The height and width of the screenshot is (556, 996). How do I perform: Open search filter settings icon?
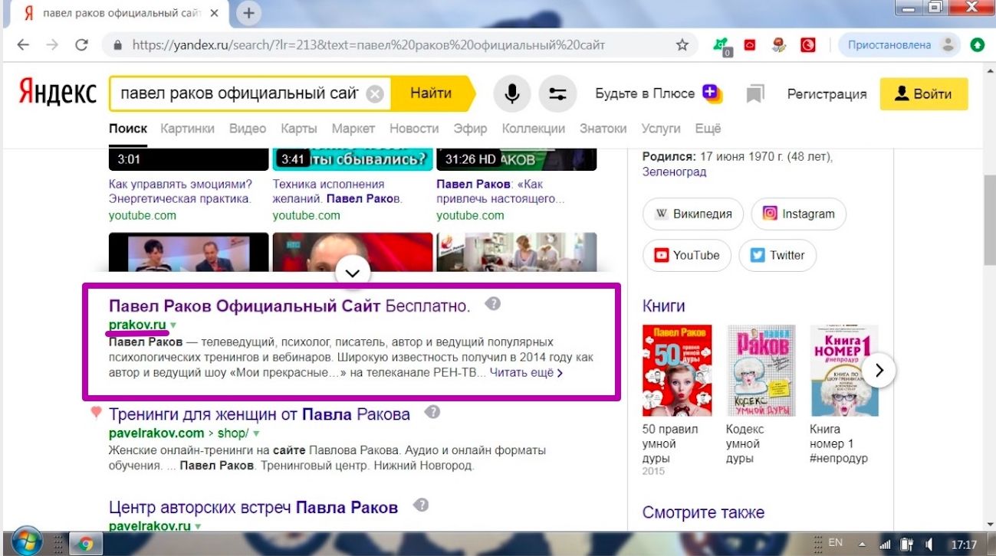click(x=557, y=94)
